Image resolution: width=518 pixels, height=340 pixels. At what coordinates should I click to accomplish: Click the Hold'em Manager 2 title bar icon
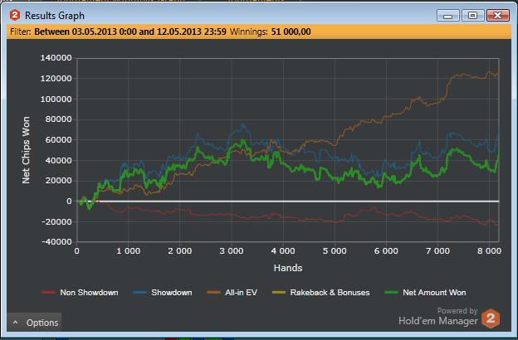[x=15, y=15]
